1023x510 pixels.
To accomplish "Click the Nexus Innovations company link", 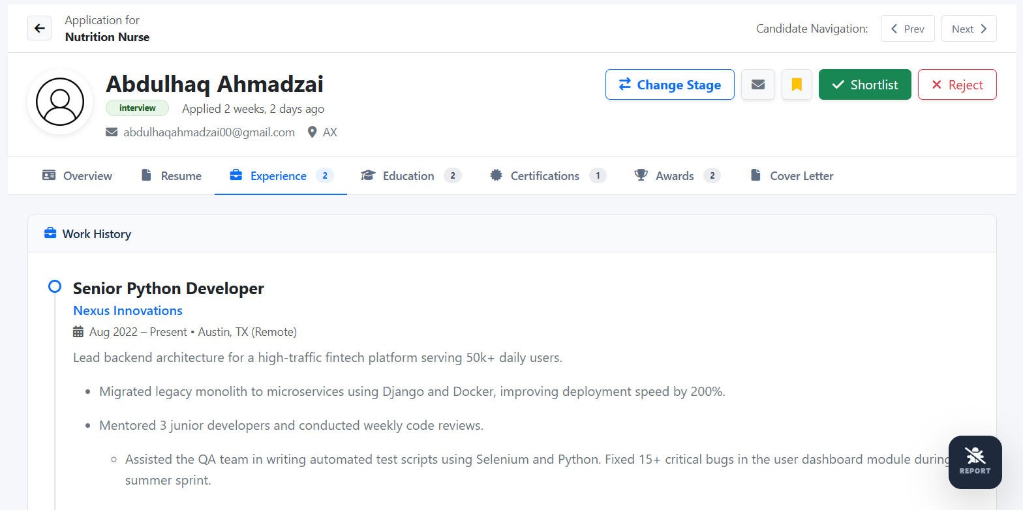I will (128, 310).
